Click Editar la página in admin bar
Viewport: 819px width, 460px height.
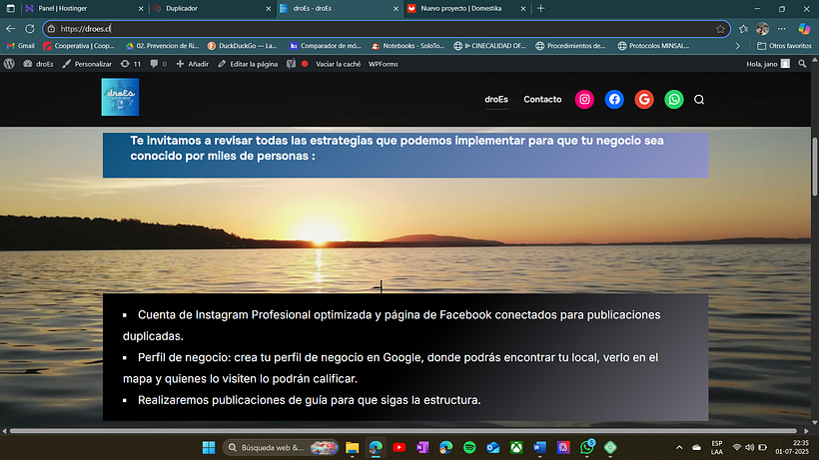[x=248, y=64]
